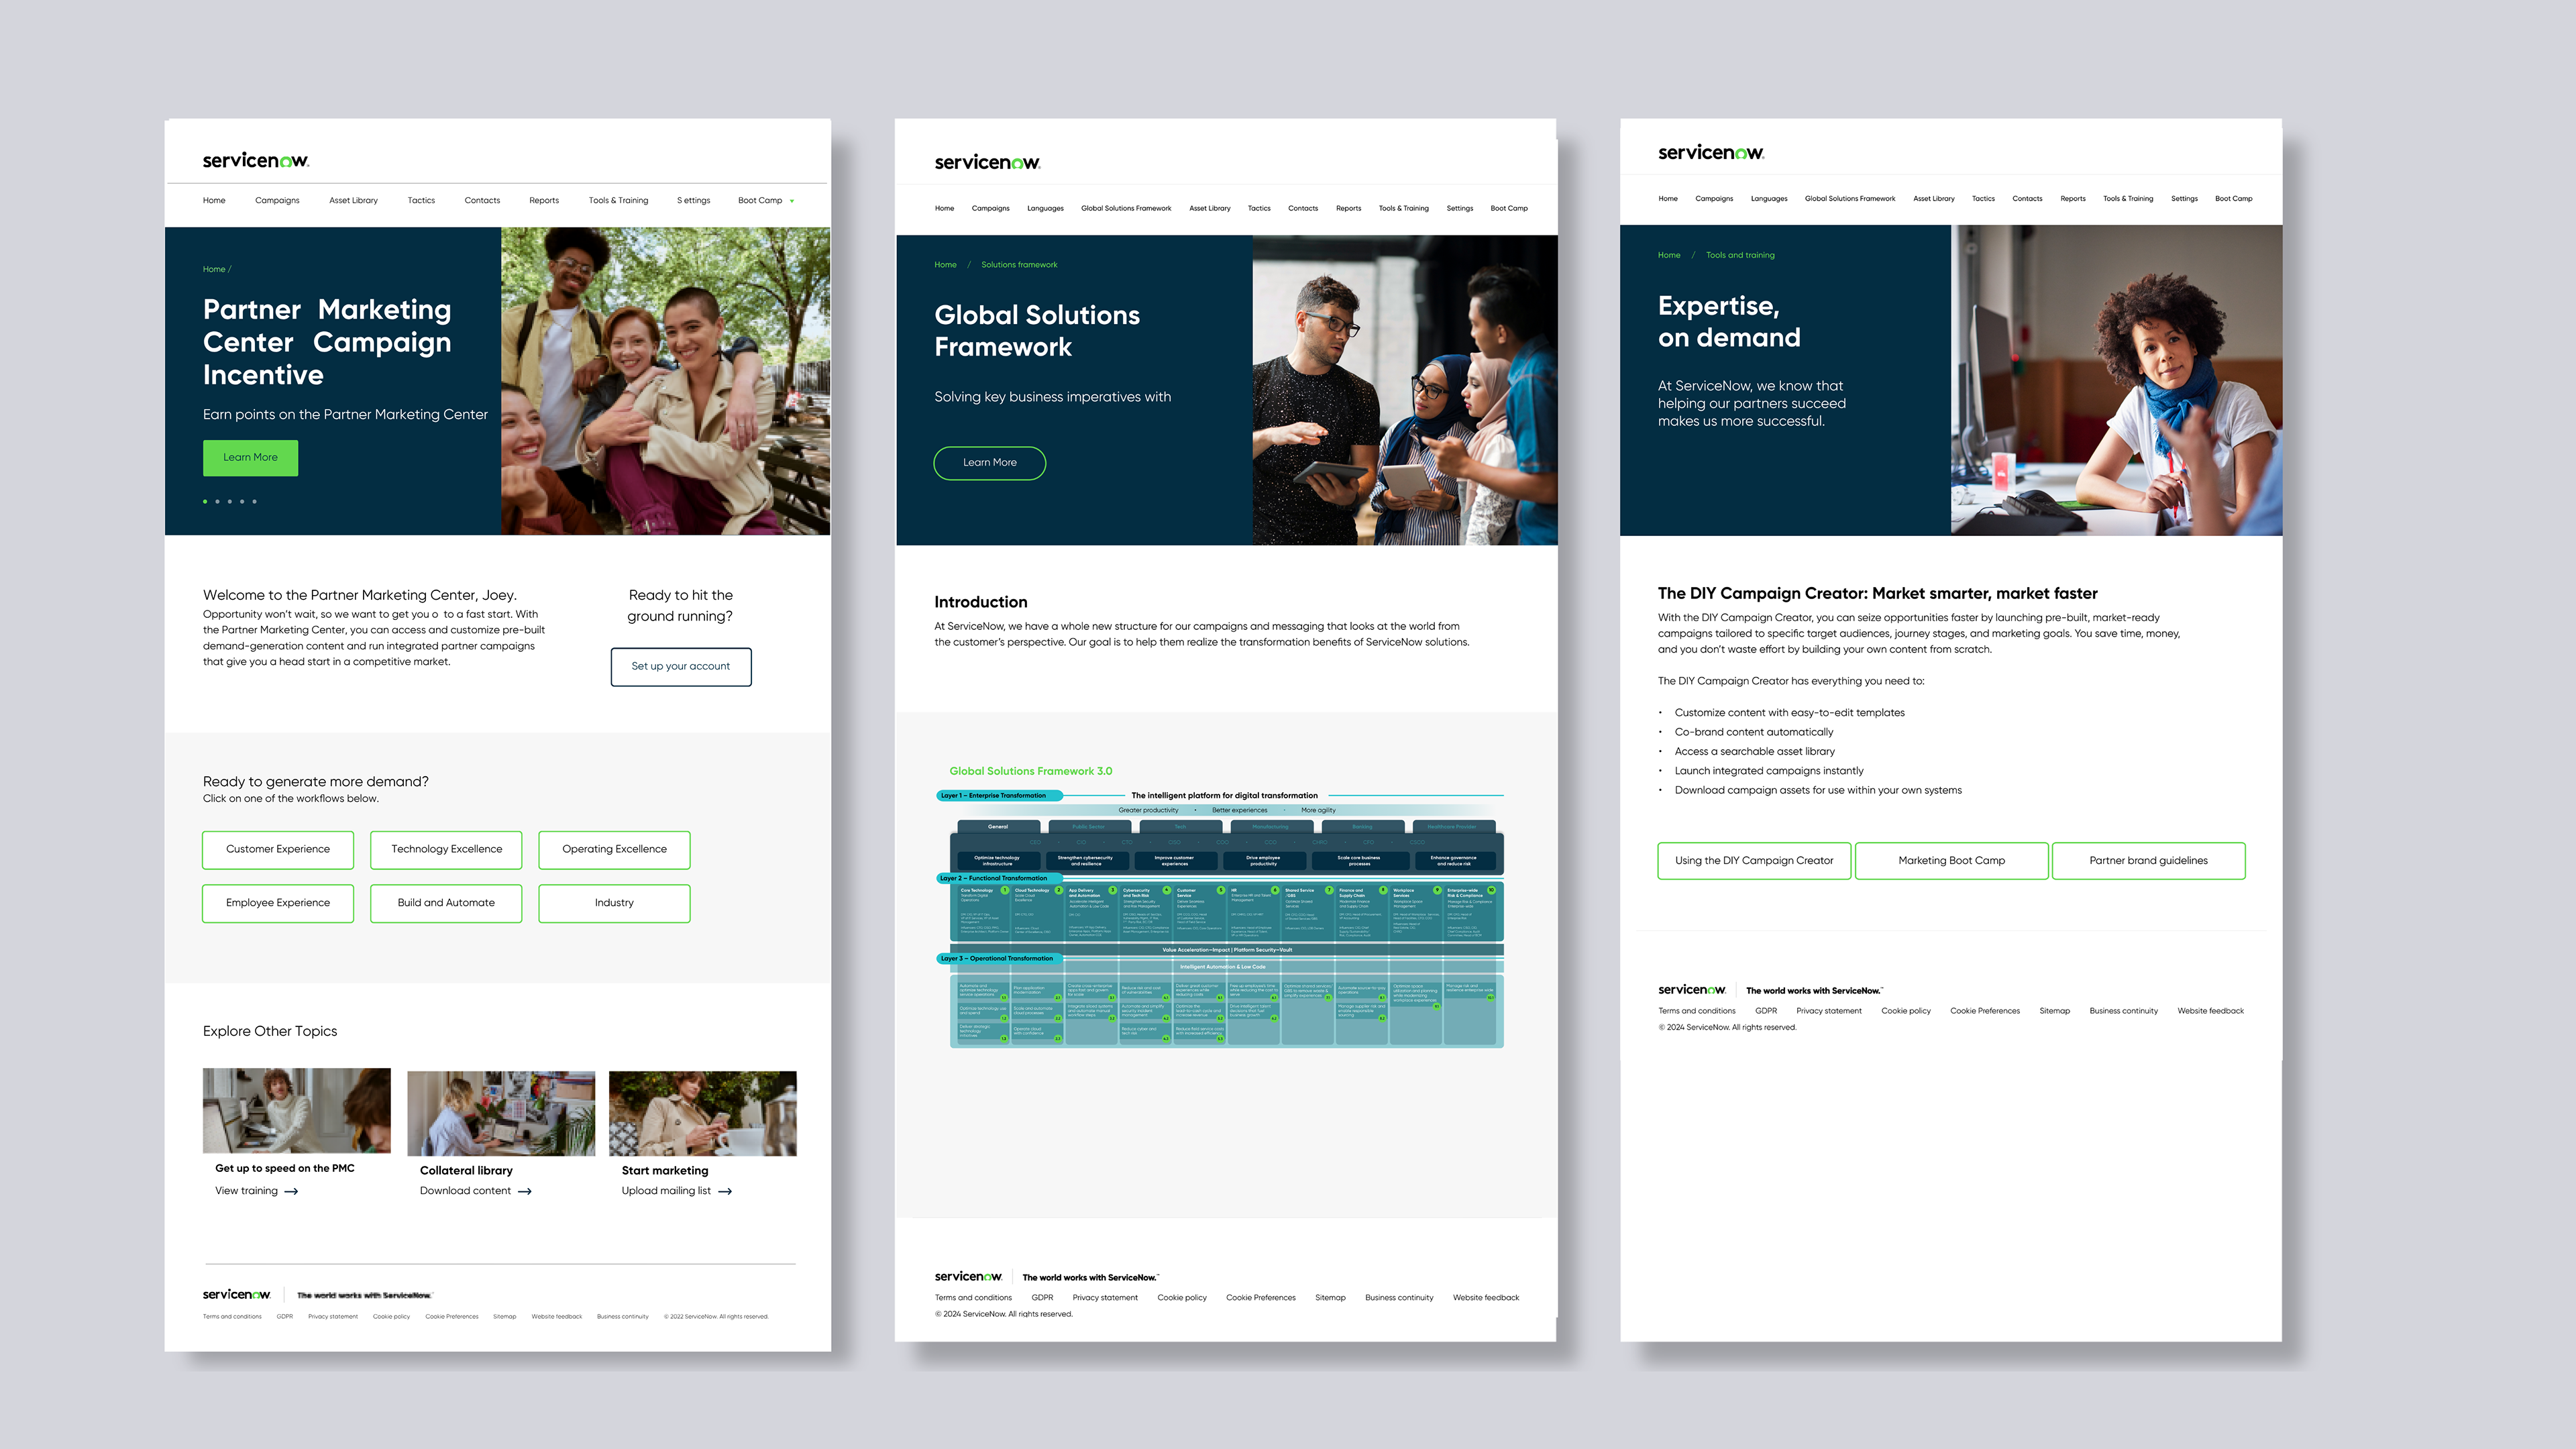The height and width of the screenshot is (1449, 2576).
Task: Open Reports in the left page navigation
Action: 544,200
